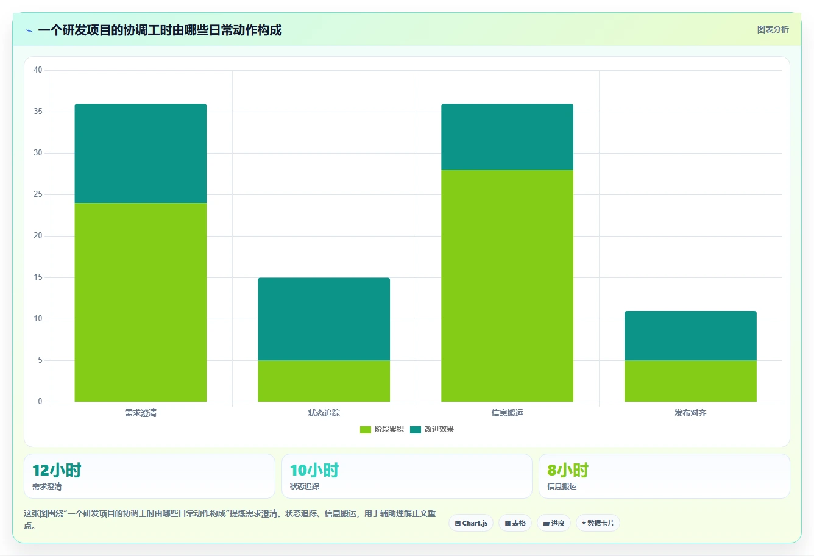Viewport: 814px width, 556px height.
Task: Click the 发布对齐 x-axis label
Action: point(690,413)
